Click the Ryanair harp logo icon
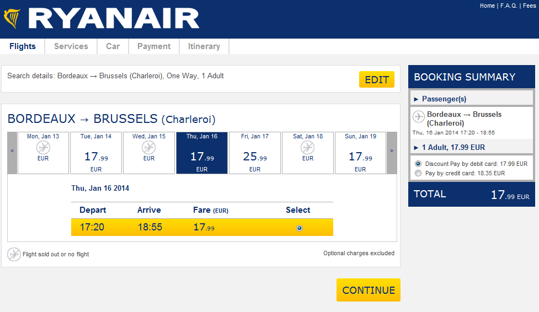539x312 pixels. [x=12, y=19]
